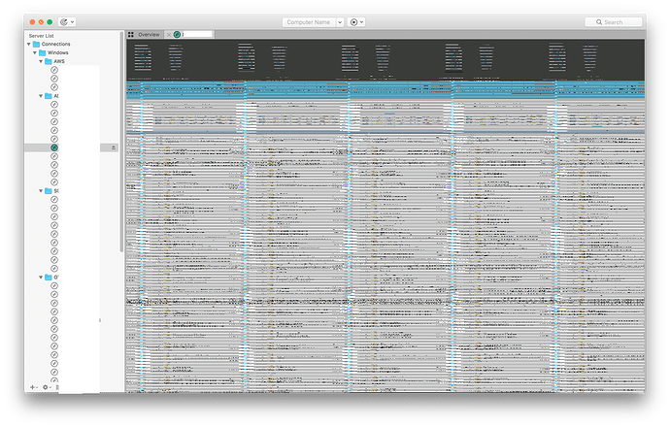This screenshot has width=670, height=426.
Task: Click the Windows folder icon
Action: [42, 52]
